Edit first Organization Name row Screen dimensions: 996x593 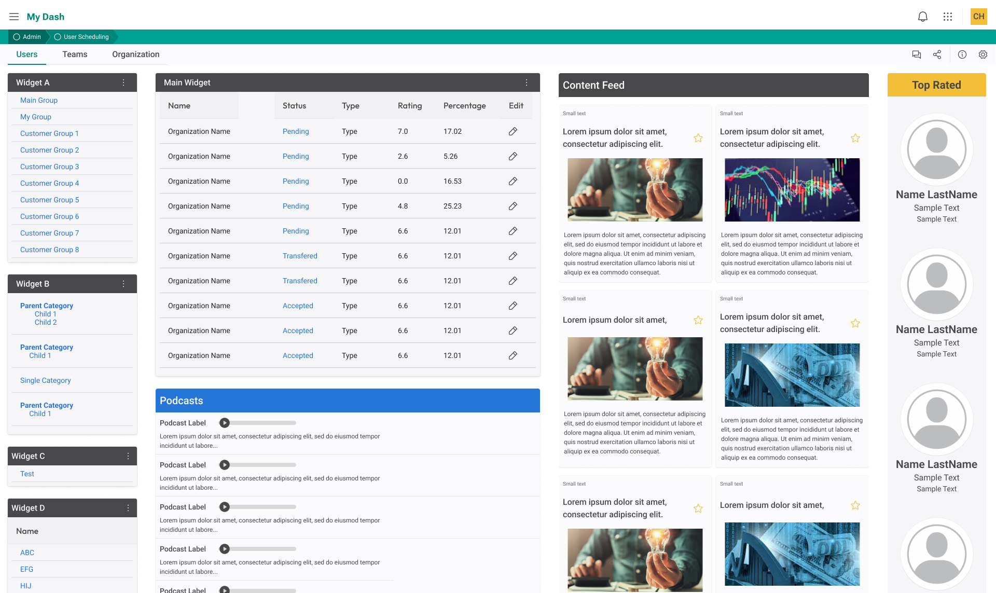click(x=513, y=131)
